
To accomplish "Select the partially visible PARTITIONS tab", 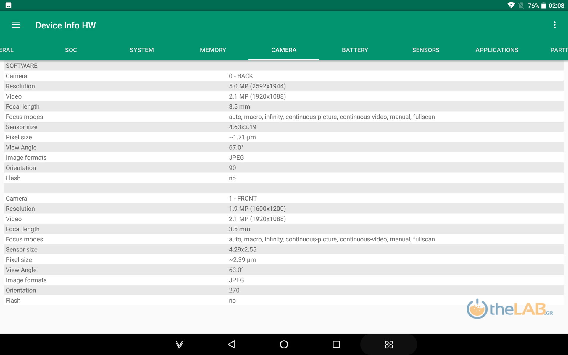I will 559,50.
